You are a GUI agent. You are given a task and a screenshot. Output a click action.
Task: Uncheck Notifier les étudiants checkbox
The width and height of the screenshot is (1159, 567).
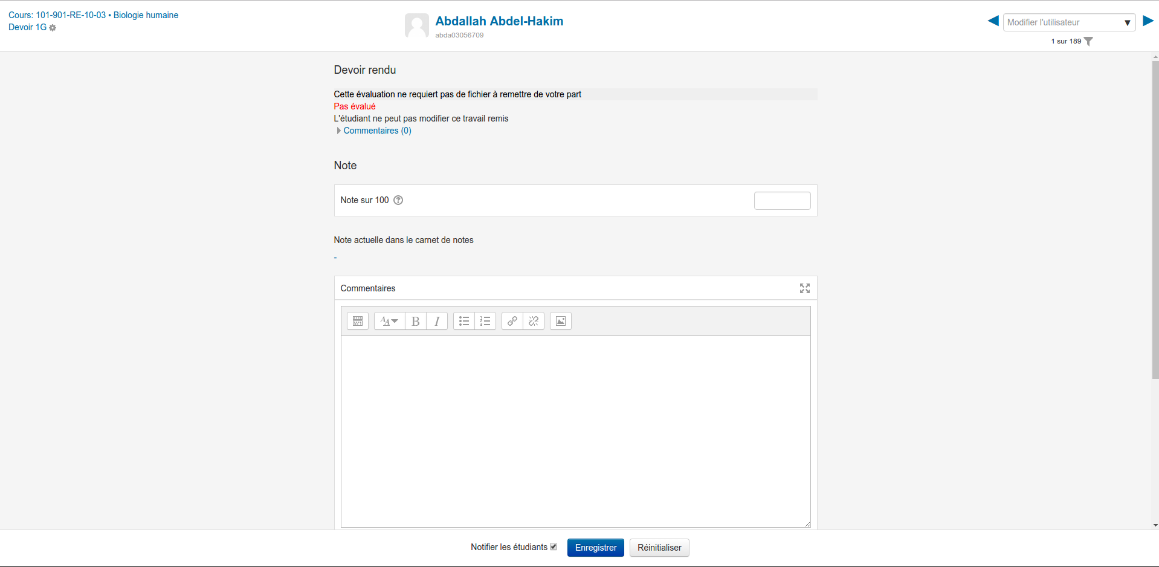tap(554, 546)
